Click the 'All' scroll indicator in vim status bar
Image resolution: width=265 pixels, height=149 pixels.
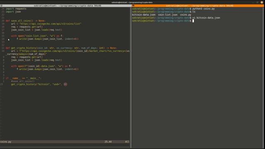pyautogui.click(x=127, y=142)
